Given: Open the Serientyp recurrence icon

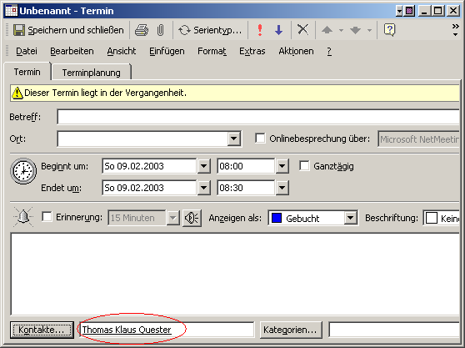Looking at the screenshot, I should tap(184, 30).
